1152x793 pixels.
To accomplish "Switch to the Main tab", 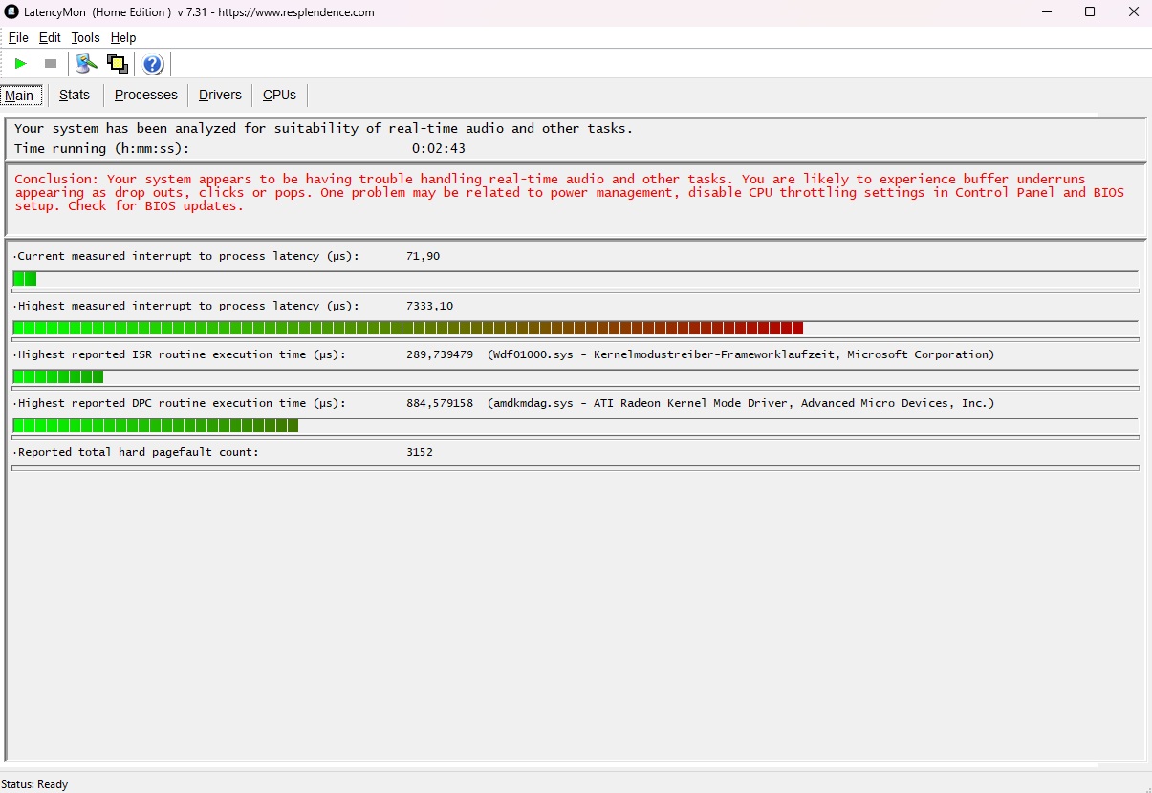I will coord(19,96).
